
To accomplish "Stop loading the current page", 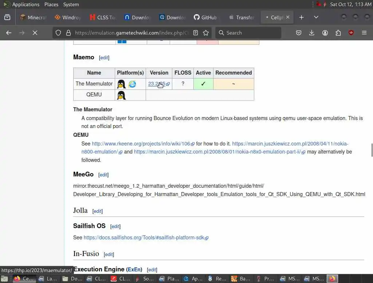I will (35, 33).
